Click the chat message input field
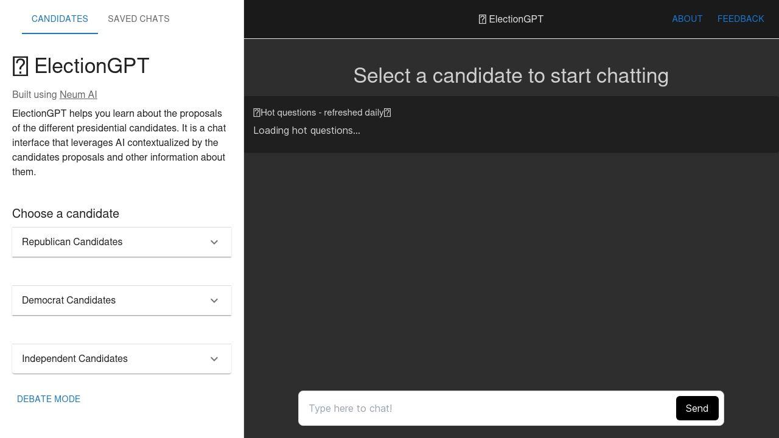Screen dimensions: 779x438 tap(487, 408)
